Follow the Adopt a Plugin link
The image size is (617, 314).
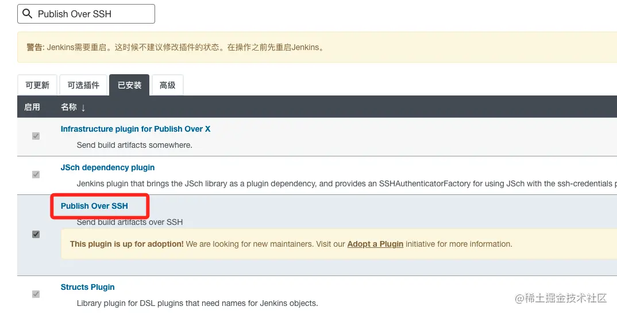[375, 244]
